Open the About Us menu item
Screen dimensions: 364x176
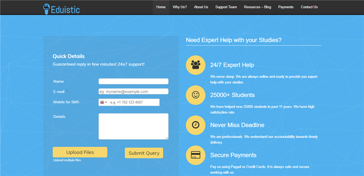click(201, 7)
